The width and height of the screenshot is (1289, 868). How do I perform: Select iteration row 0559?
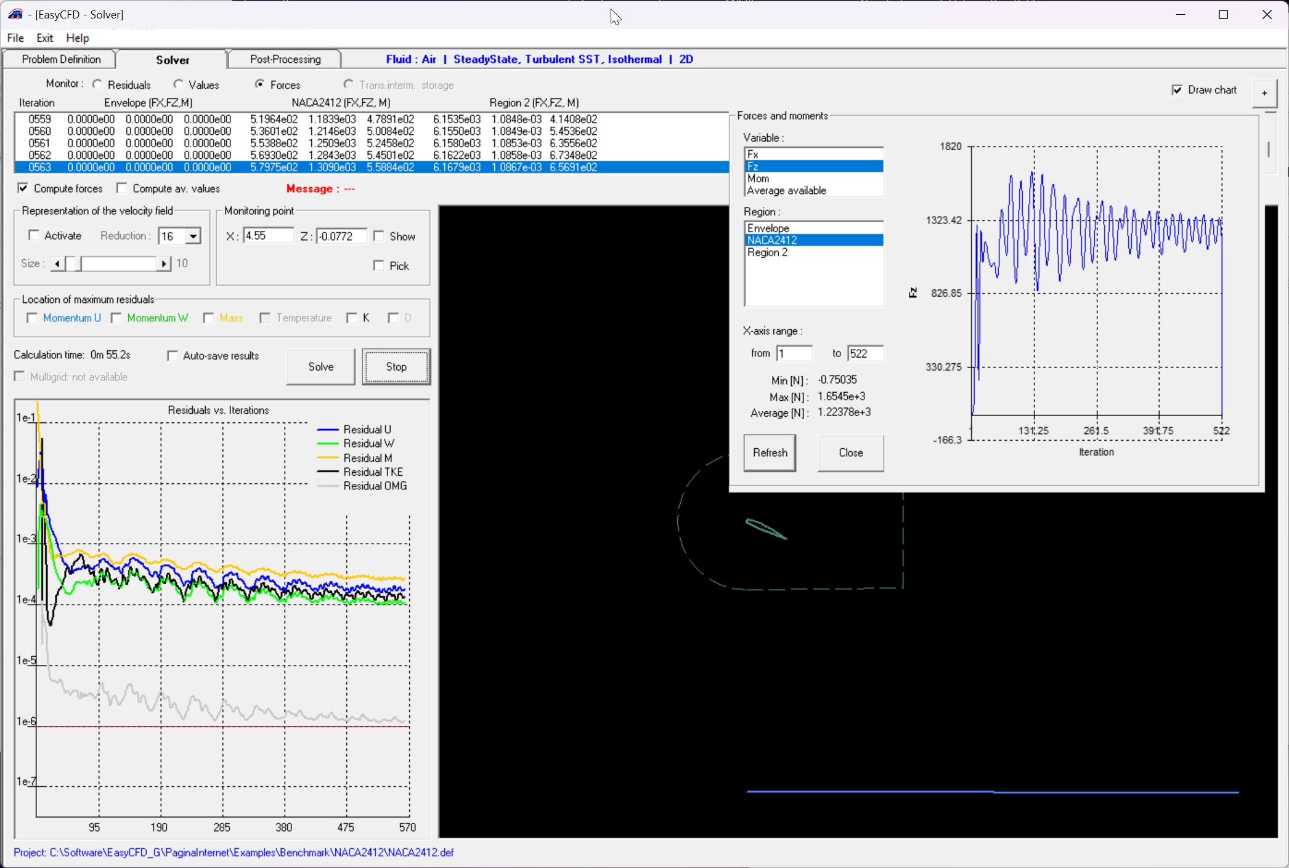tap(372, 119)
